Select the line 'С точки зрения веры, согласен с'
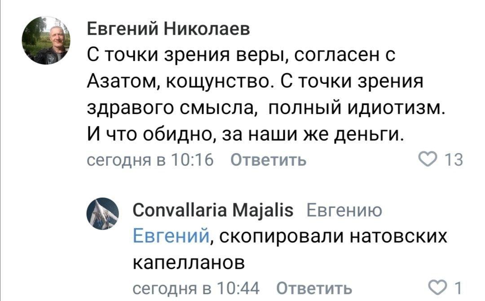This screenshot has height=301, width=485. [241, 55]
